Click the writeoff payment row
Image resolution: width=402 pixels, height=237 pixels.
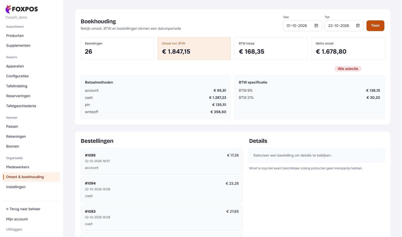point(156,112)
